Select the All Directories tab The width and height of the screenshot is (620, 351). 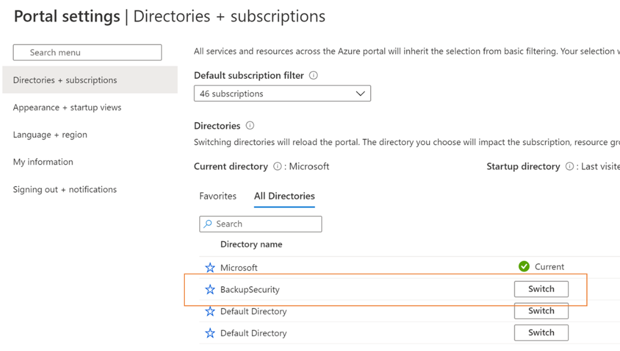pos(284,196)
